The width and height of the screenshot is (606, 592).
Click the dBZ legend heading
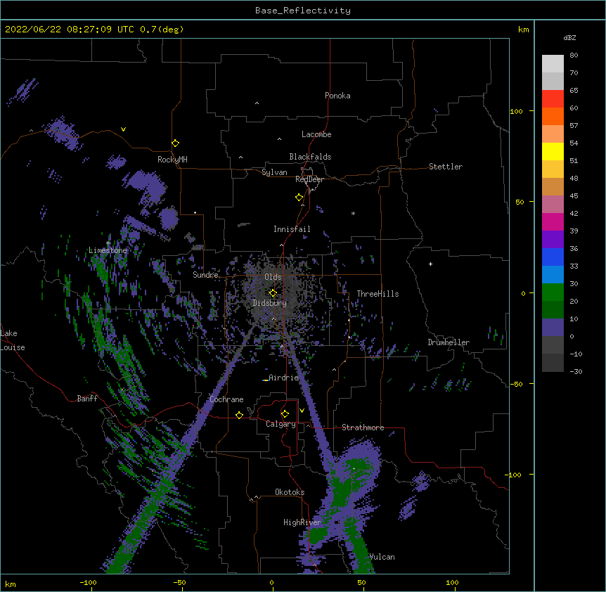tap(569, 37)
